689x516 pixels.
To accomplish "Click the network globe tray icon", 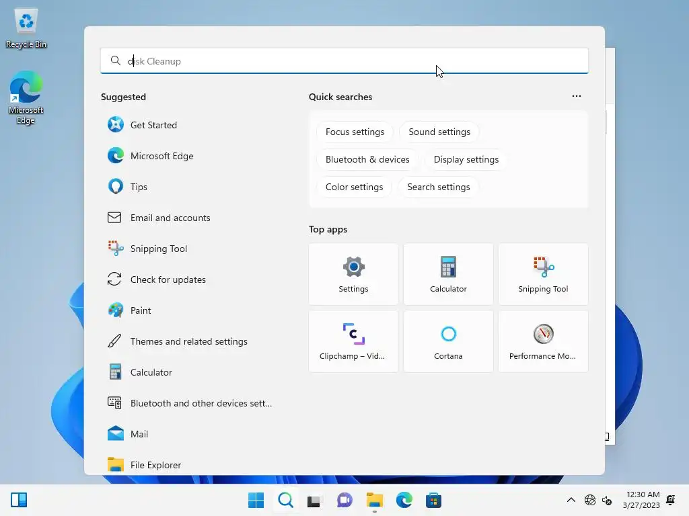I will [589, 500].
